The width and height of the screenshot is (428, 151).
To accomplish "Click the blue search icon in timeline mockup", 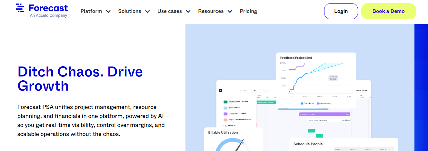I will click(x=221, y=91).
